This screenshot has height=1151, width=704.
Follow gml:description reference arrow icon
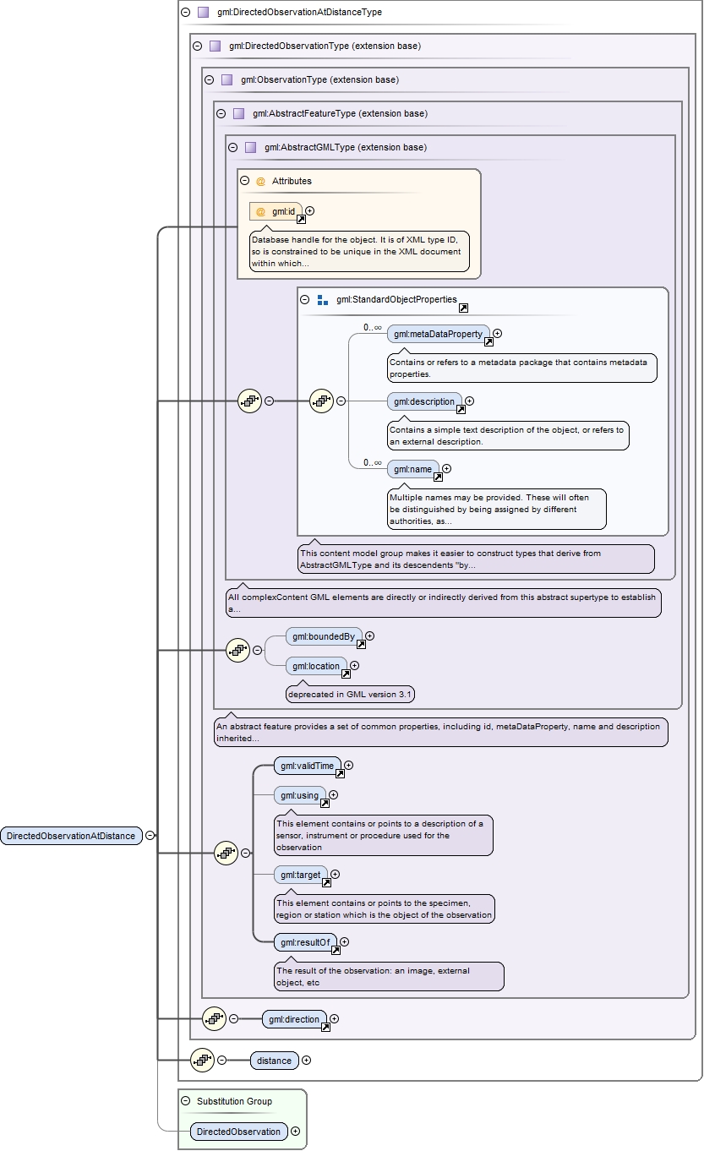pos(461,410)
